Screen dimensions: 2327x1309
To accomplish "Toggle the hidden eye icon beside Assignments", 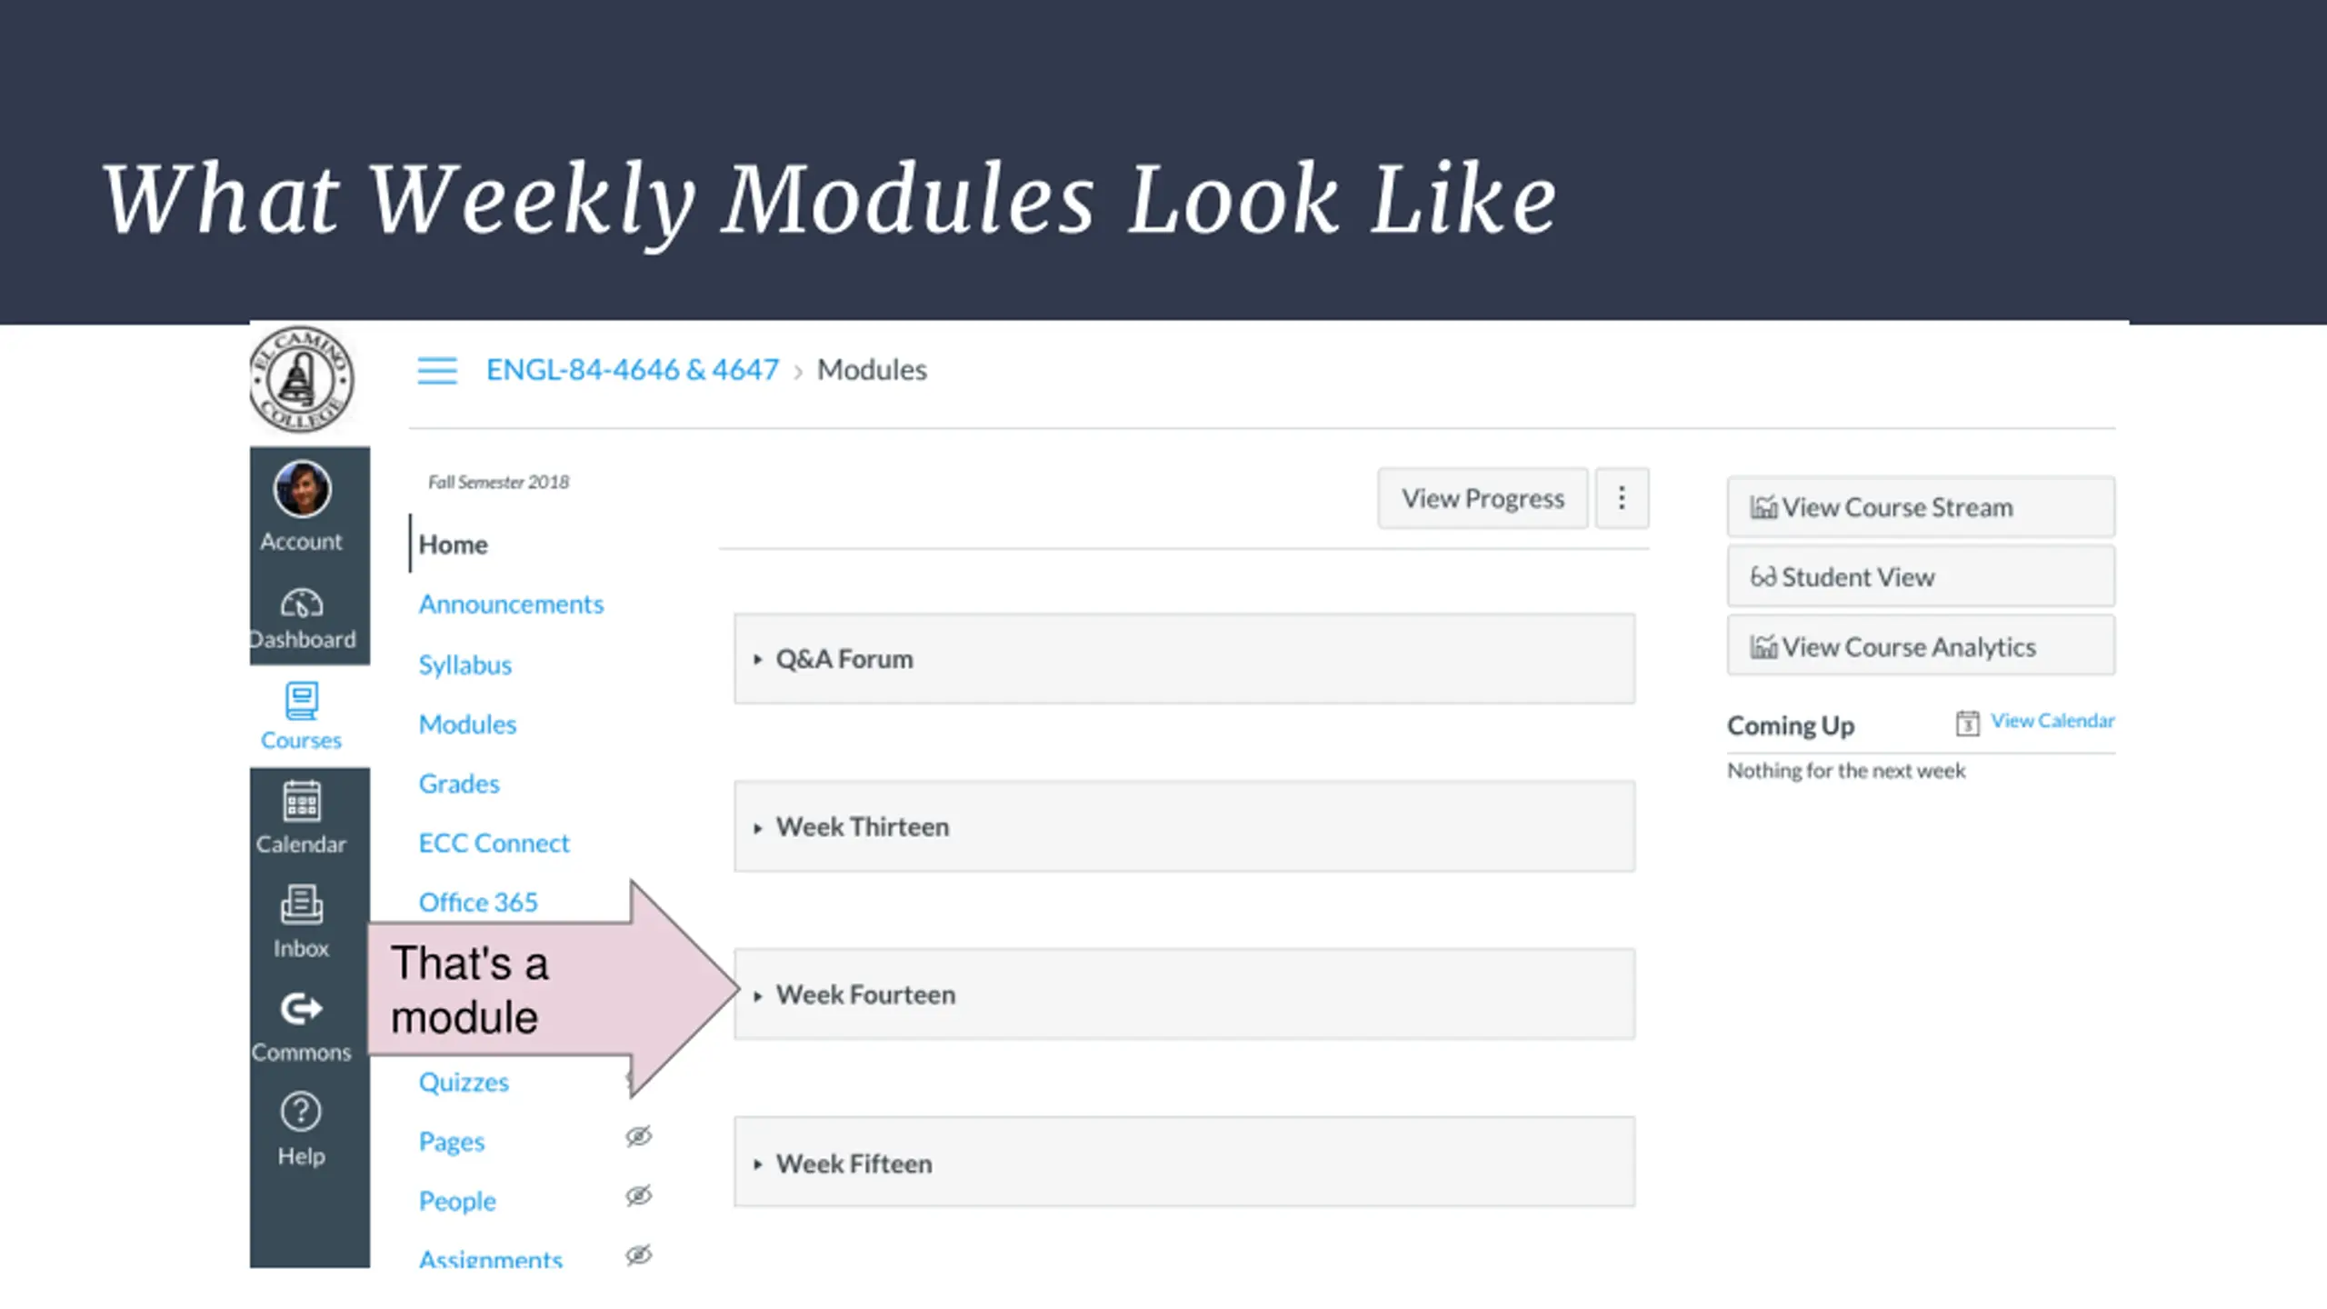I will click(x=639, y=1255).
